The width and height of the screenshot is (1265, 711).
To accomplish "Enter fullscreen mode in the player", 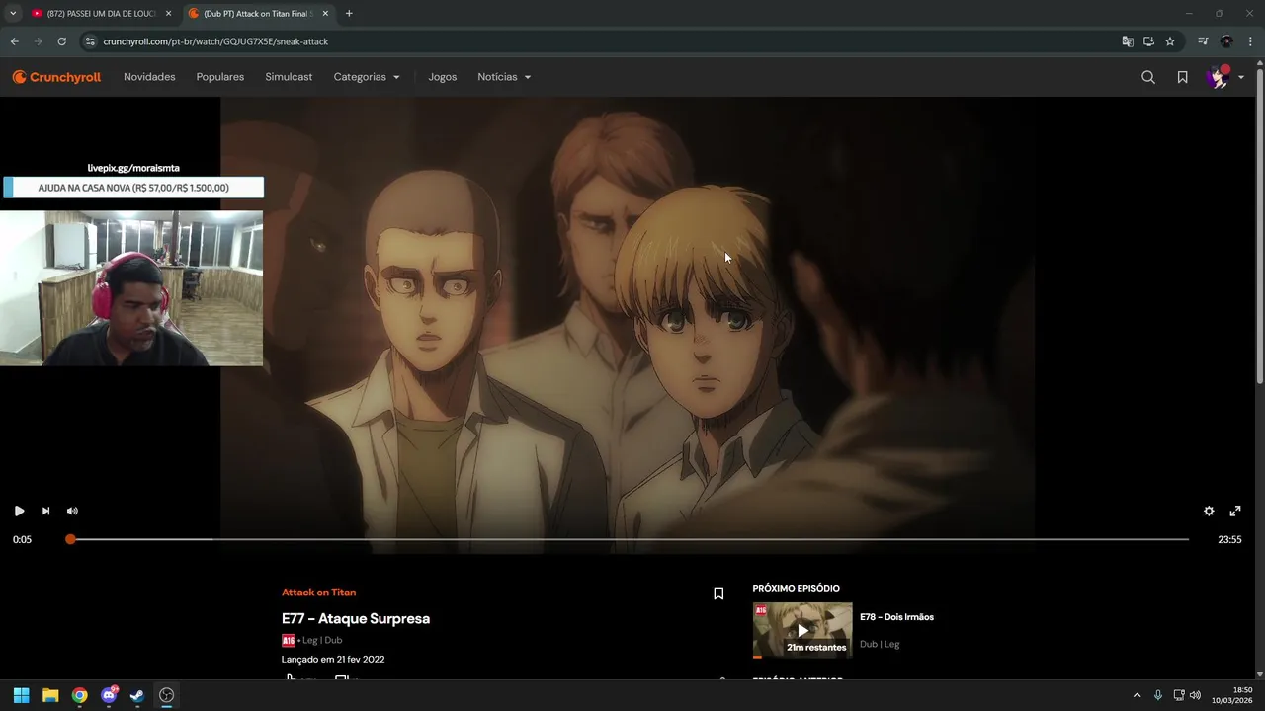I will [1235, 511].
